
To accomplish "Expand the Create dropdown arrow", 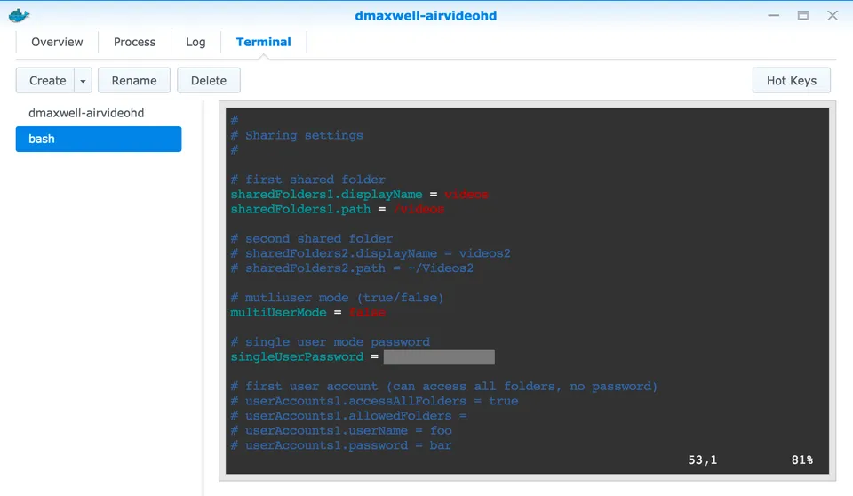I will [83, 81].
